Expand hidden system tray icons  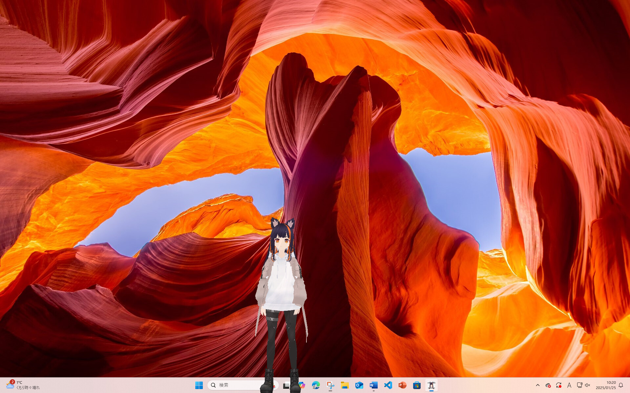538,385
